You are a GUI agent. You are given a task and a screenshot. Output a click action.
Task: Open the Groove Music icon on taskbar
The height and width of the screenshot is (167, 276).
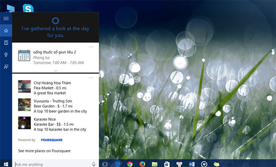(x=204, y=164)
